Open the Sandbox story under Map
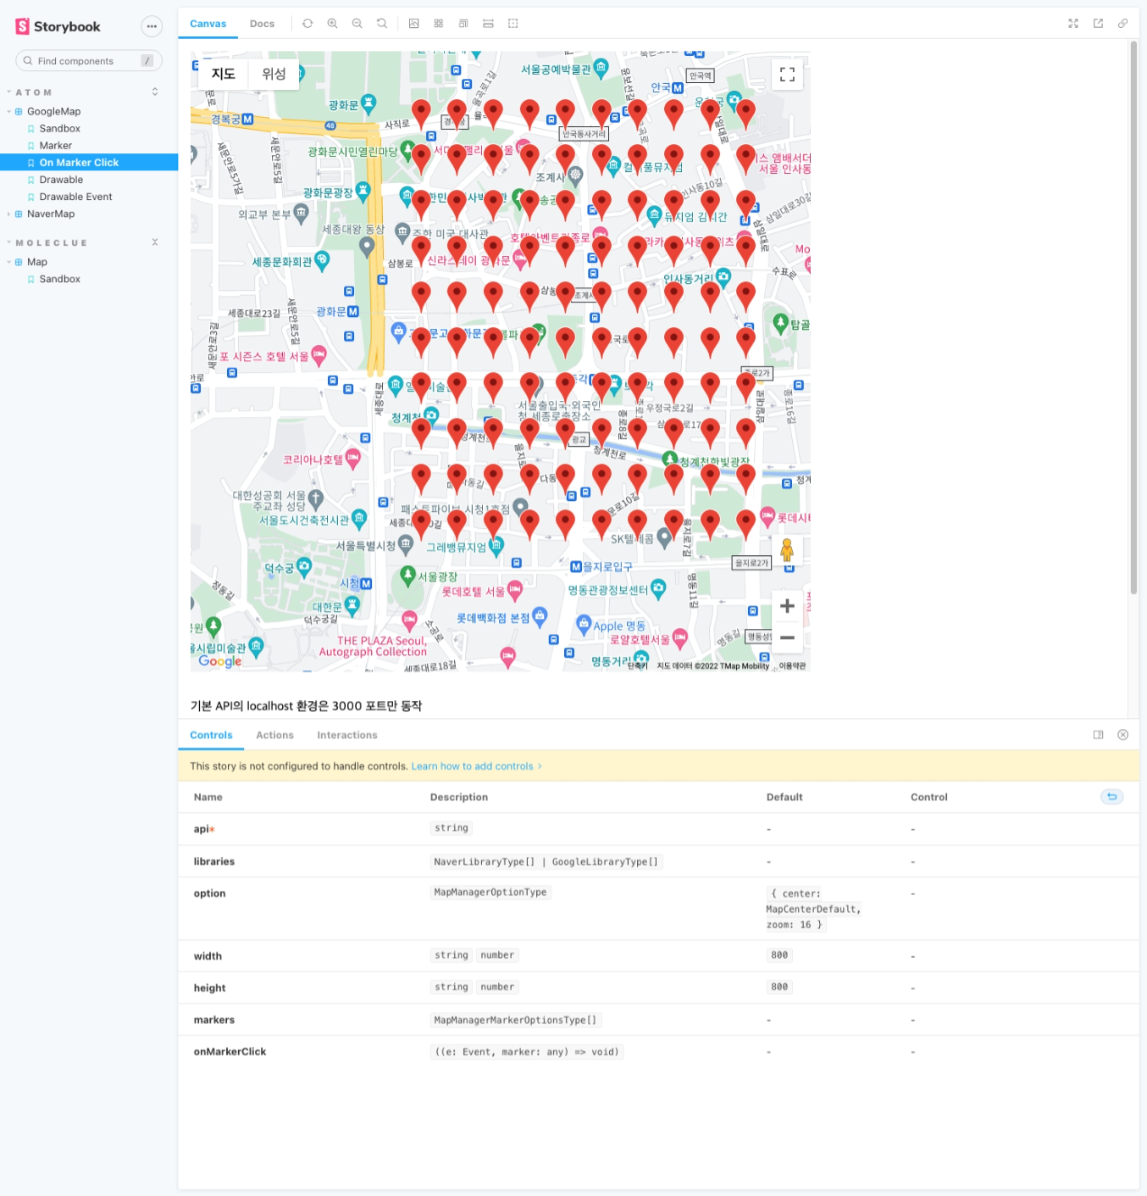The image size is (1147, 1196). [59, 279]
